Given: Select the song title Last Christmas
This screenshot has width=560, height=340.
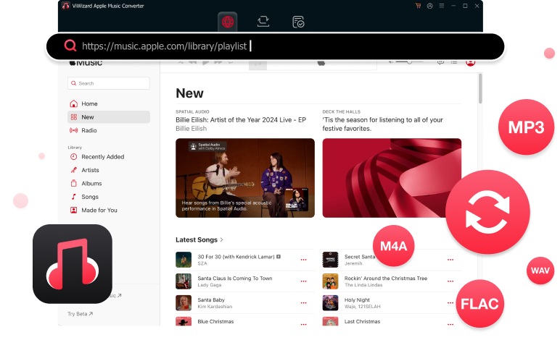Looking at the screenshot, I should pyautogui.click(x=362, y=321).
